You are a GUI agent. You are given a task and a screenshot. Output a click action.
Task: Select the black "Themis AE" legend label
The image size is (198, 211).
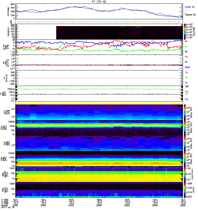[190, 15]
